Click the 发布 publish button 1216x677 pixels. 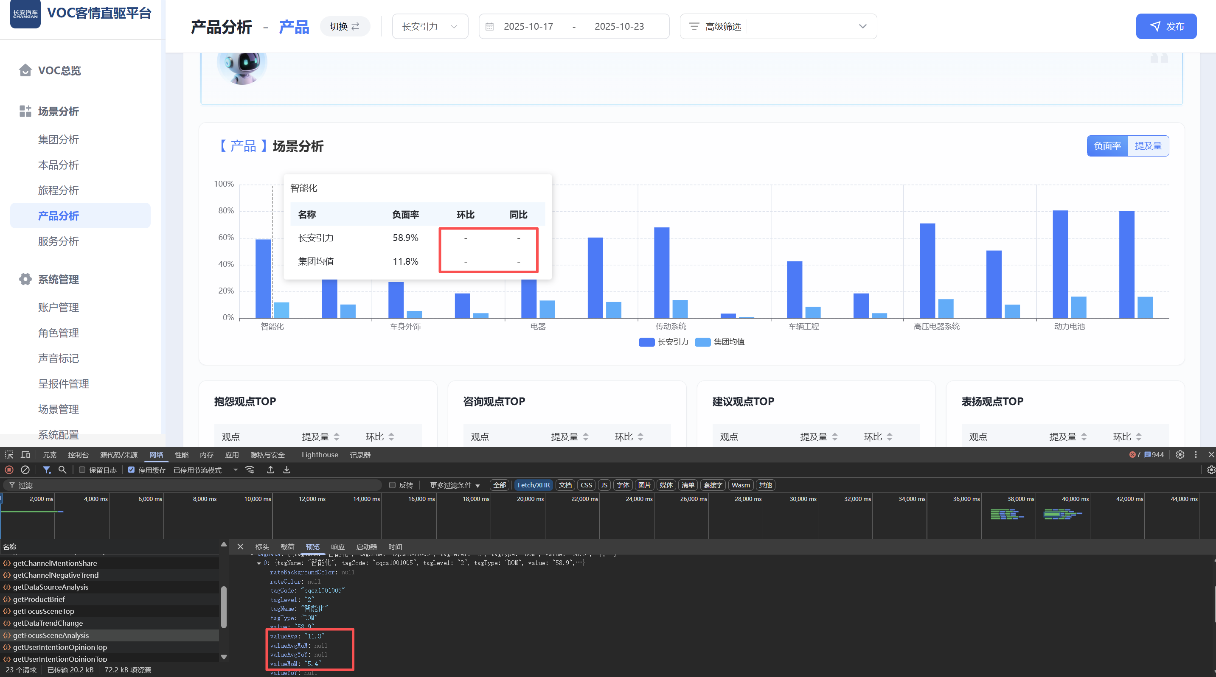point(1166,26)
